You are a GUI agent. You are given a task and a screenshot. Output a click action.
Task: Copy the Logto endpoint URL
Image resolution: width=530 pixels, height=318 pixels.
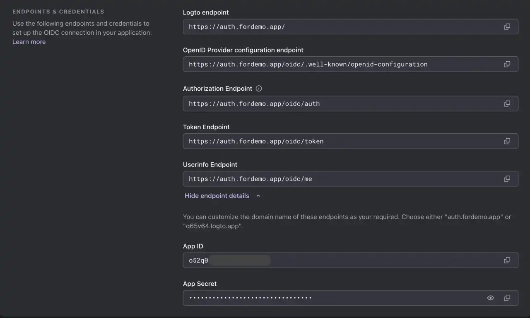(x=507, y=26)
